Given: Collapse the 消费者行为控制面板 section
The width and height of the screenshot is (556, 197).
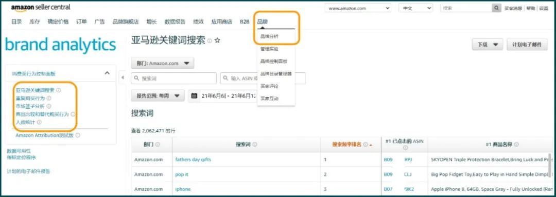Looking at the screenshot, I should pos(107,73).
